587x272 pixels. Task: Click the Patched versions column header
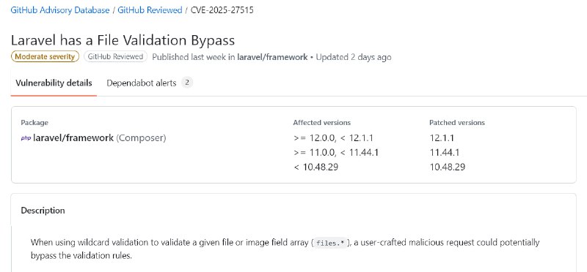tap(456, 122)
